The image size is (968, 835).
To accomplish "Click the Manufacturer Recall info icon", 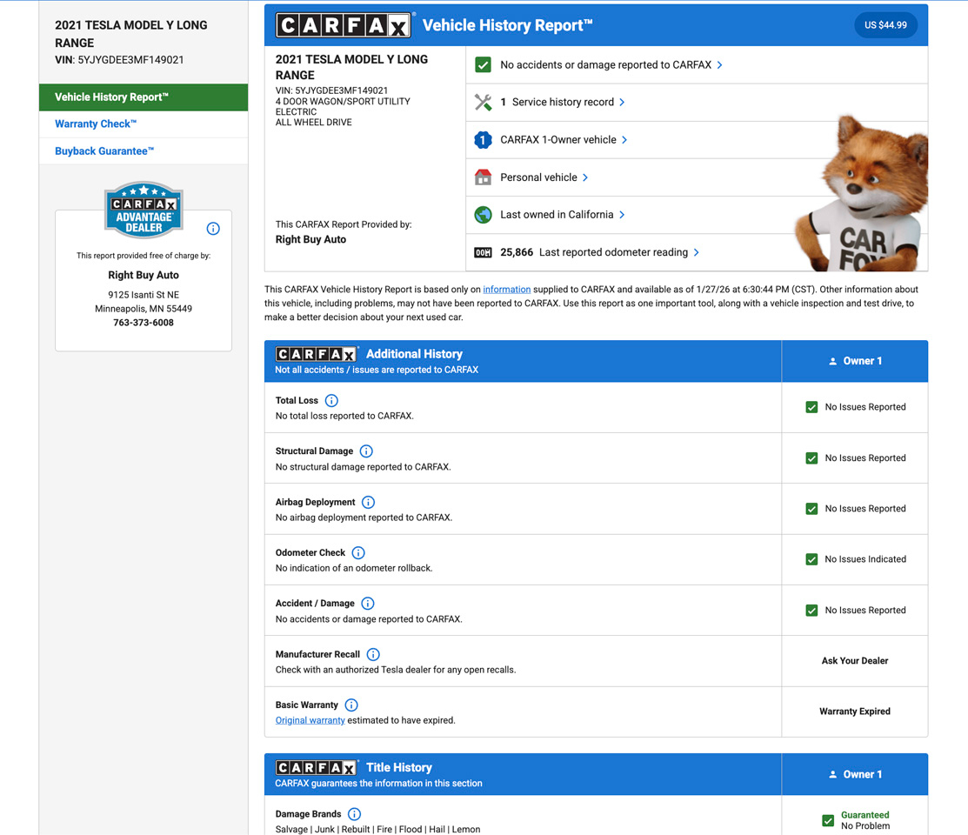I will 373,654.
